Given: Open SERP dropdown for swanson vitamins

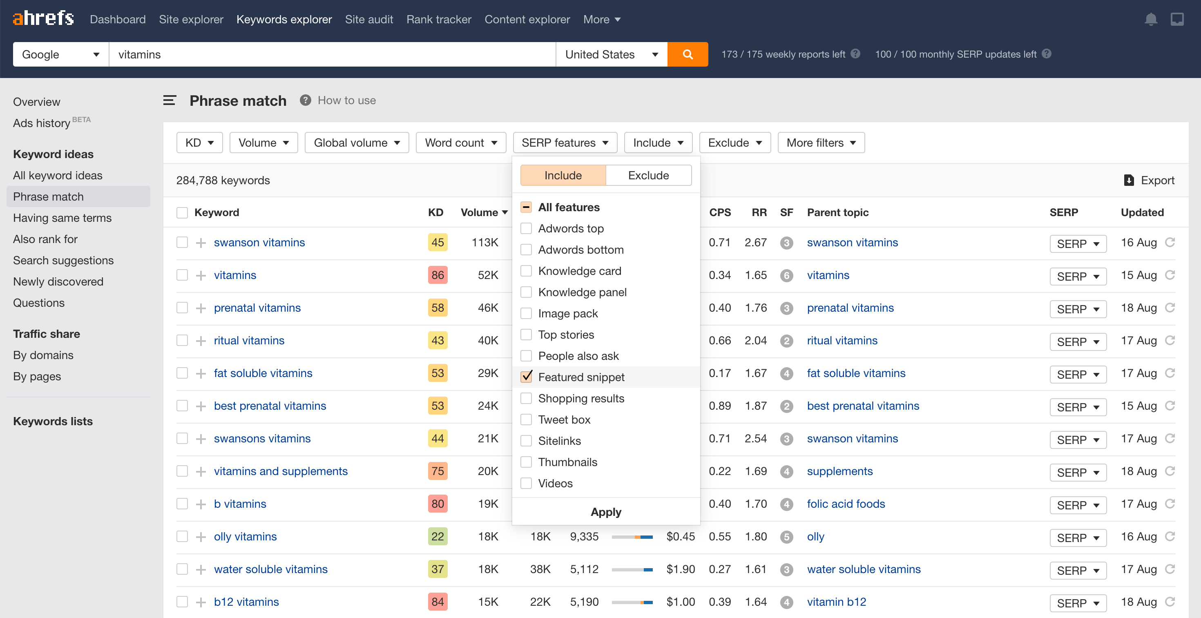Looking at the screenshot, I should coord(1078,243).
